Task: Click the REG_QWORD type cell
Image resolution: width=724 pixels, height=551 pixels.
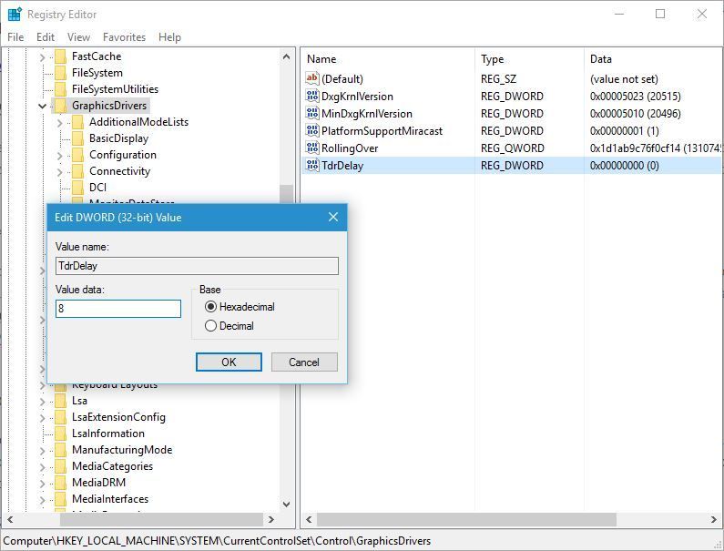Action: [x=513, y=148]
